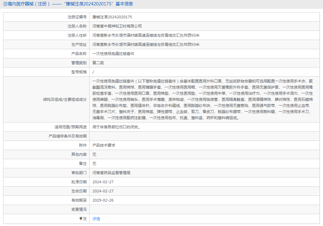Click the 结构及组成/主要组成成分 label
Viewport: 323px width, 226px height.
coord(65,99)
